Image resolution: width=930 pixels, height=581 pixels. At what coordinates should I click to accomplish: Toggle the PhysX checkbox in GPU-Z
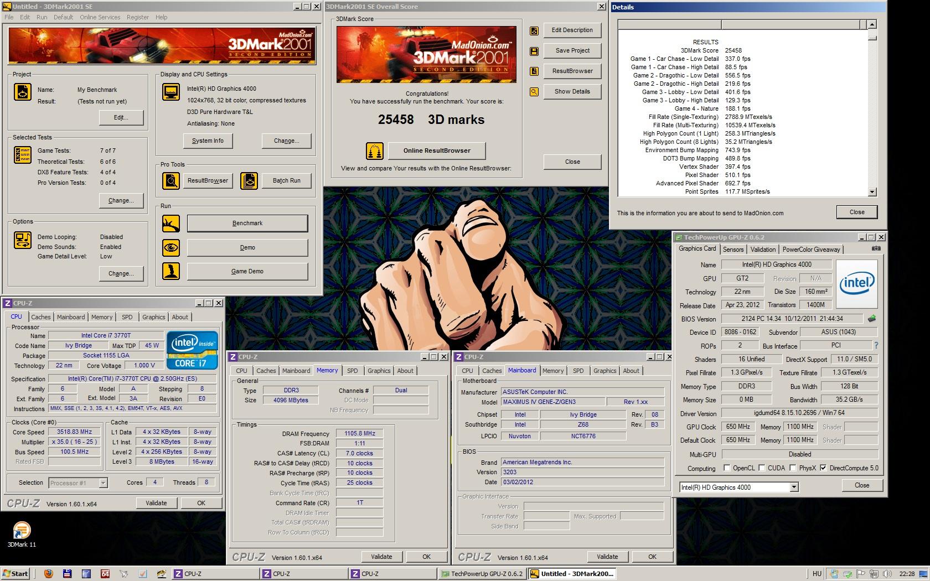click(793, 468)
